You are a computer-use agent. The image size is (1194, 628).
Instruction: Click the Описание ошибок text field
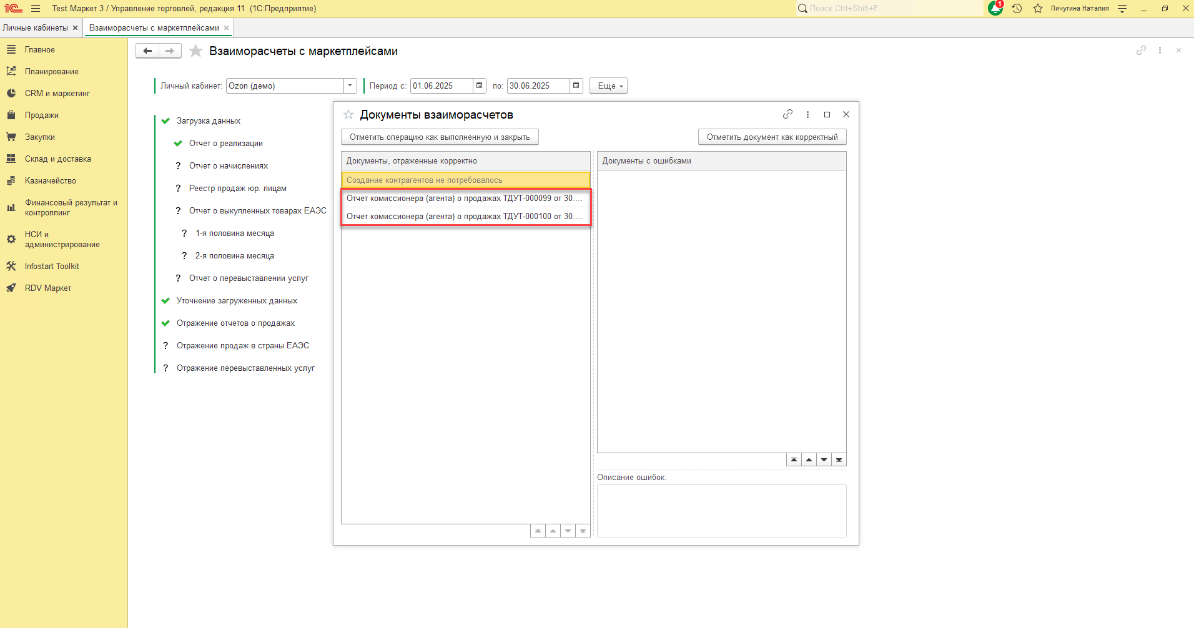pyautogui.click(x=721, y=510)
